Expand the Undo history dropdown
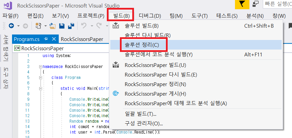The height and width of the screenshot is (138, 292). 92,26
